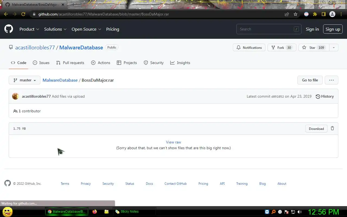Image resolution: width=347 pixels, height=217 pixels.
Task: Expand the Star lists dropdown arrow
Action: coord(334,47)
